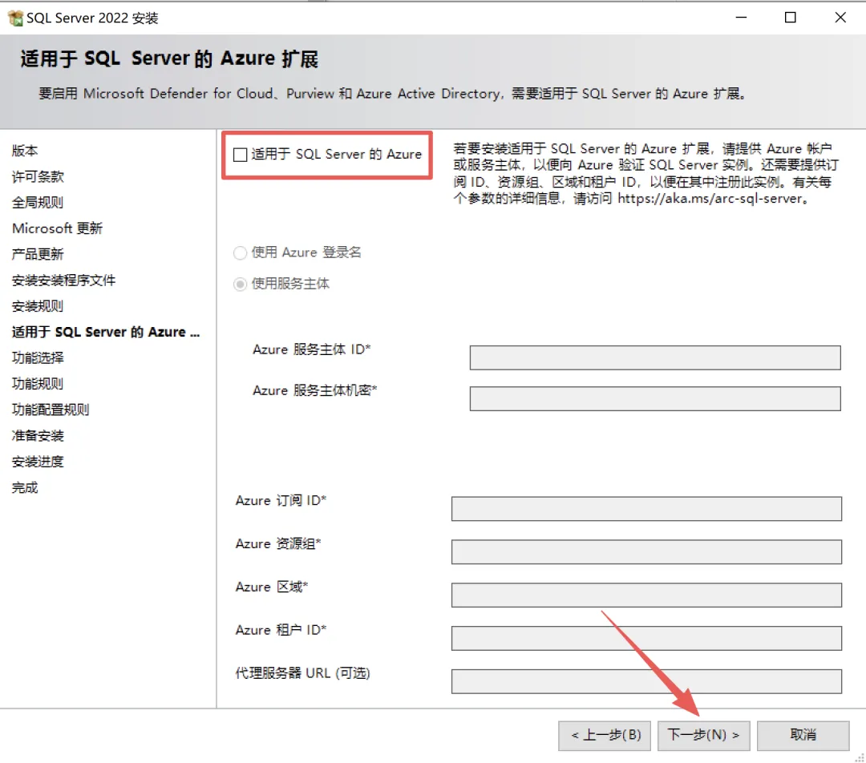This screenshot has height=763, width=866.
Task: Maximize the SQL Server 2022 安装 window
Action: (791, 18)
